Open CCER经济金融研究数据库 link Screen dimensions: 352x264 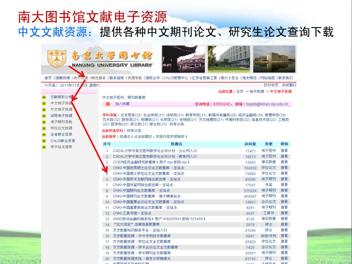pyautogui.click(x=151, y=162)
